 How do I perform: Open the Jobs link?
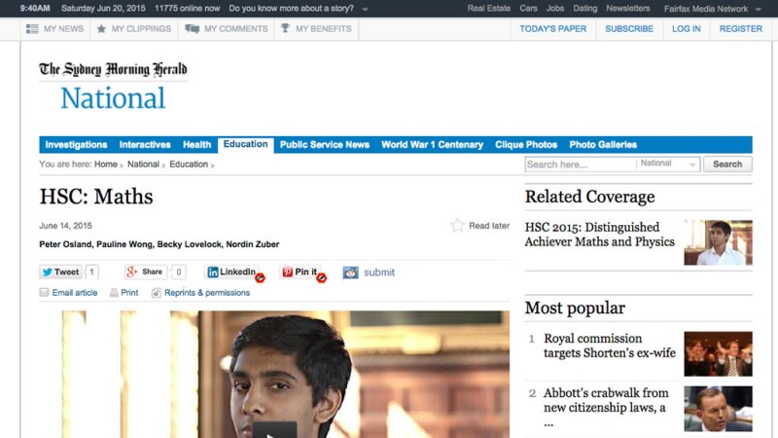(x=555, y=9)
